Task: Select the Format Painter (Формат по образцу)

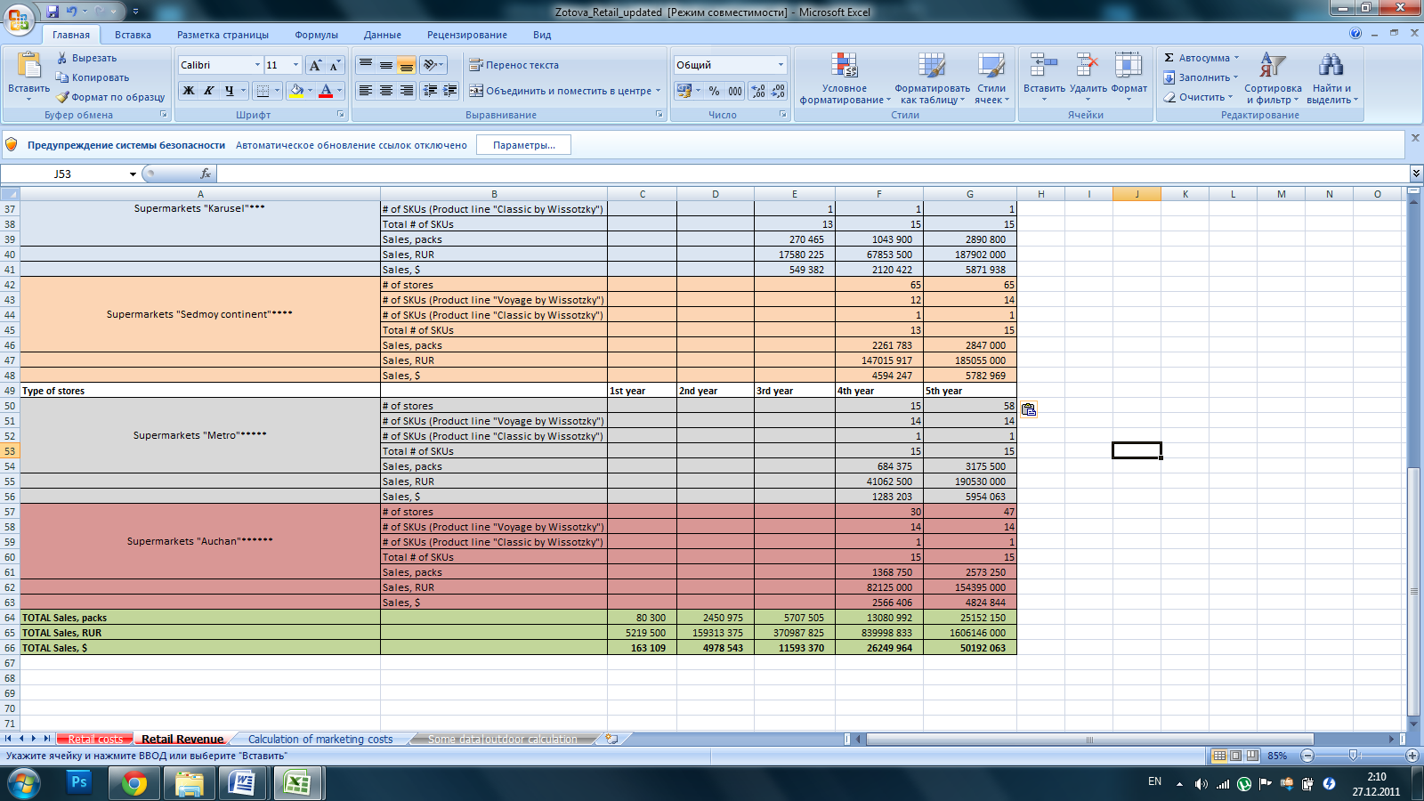Action: 110,97
